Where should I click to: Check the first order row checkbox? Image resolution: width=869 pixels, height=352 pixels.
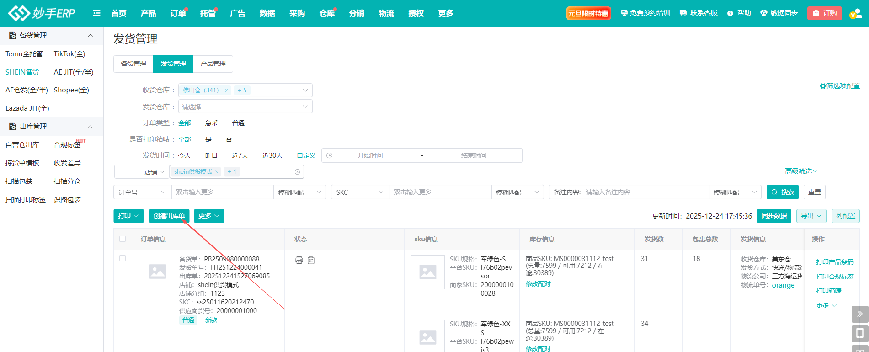(123, 258)
